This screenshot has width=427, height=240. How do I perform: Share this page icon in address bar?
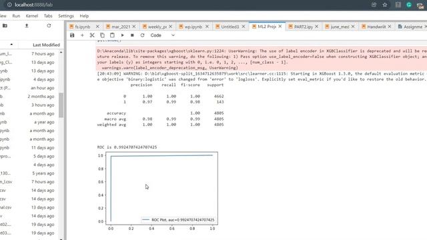[374, 5]
